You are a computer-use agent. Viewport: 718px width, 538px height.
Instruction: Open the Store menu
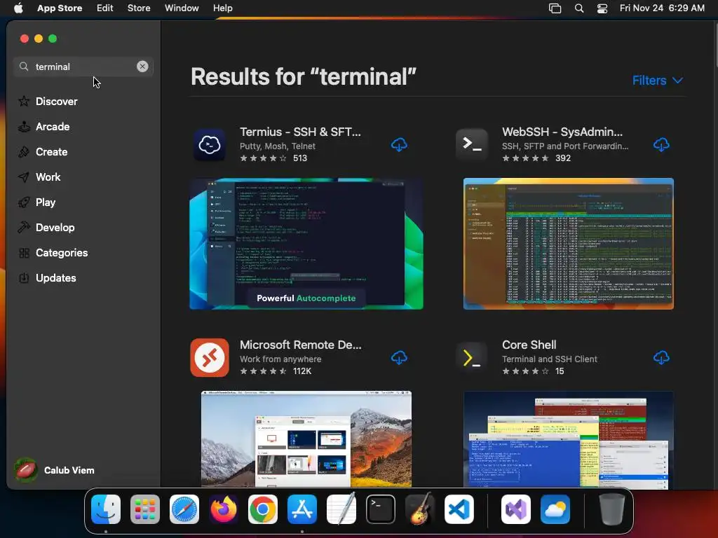[139, 8]
